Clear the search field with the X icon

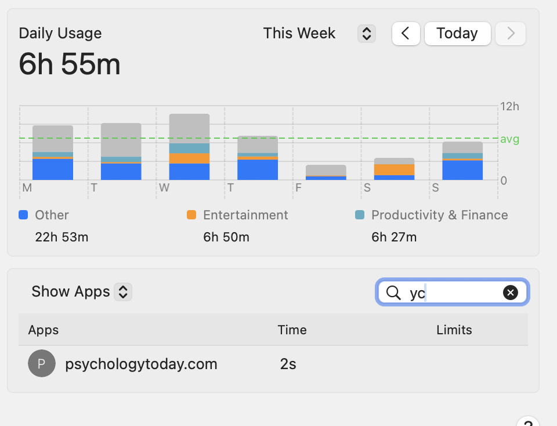pos(510,293)
